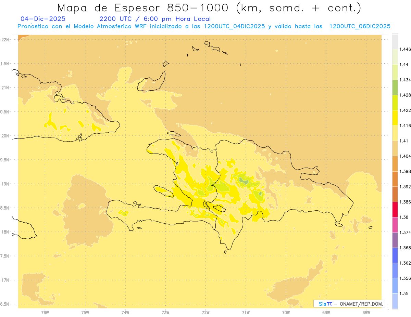Click the date text '04-Dic-2025'
The height and width of the screenshot is (317, 411).
(x=43, y=19)
